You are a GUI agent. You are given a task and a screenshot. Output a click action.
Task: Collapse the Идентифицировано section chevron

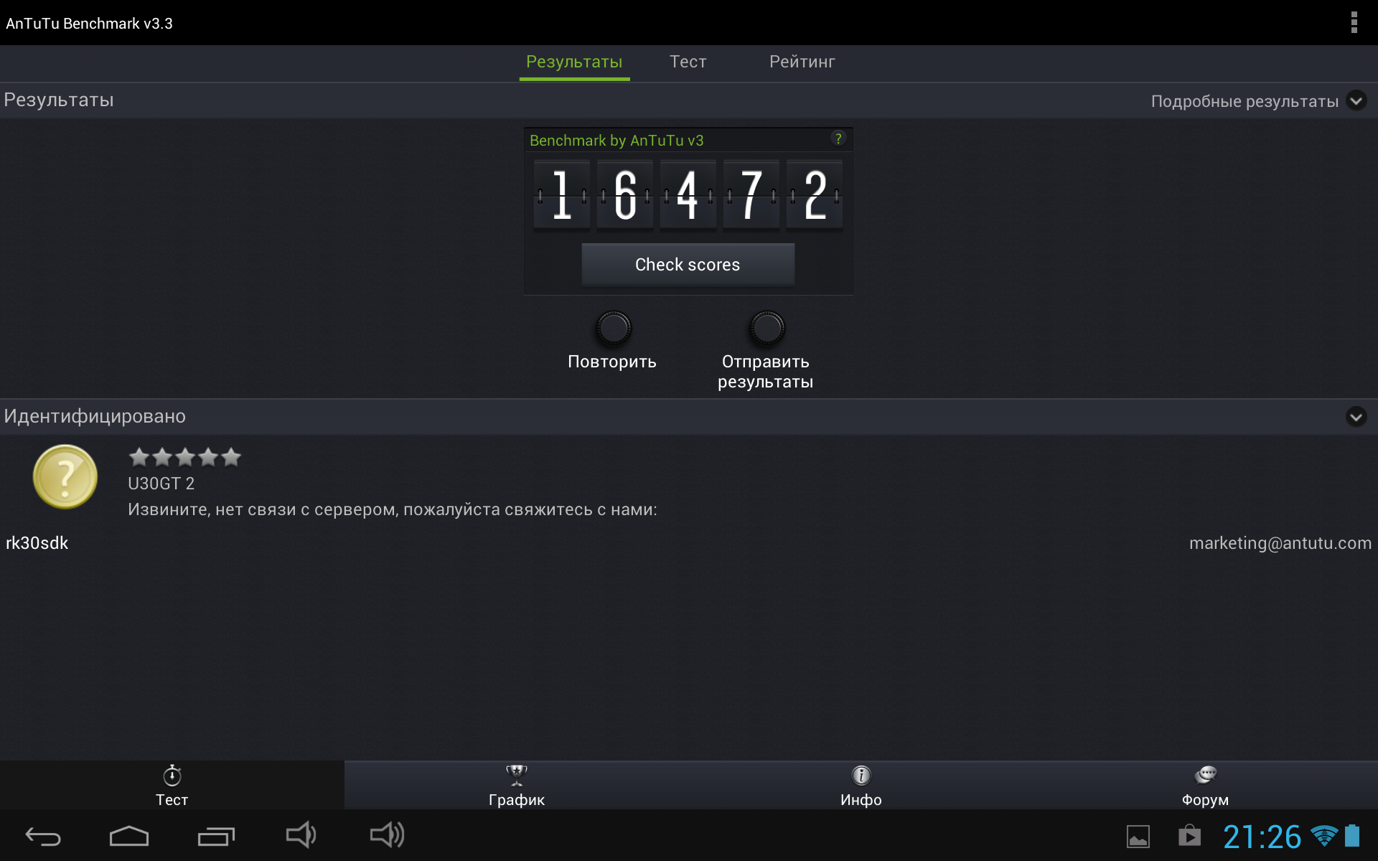click(1356, 417)
